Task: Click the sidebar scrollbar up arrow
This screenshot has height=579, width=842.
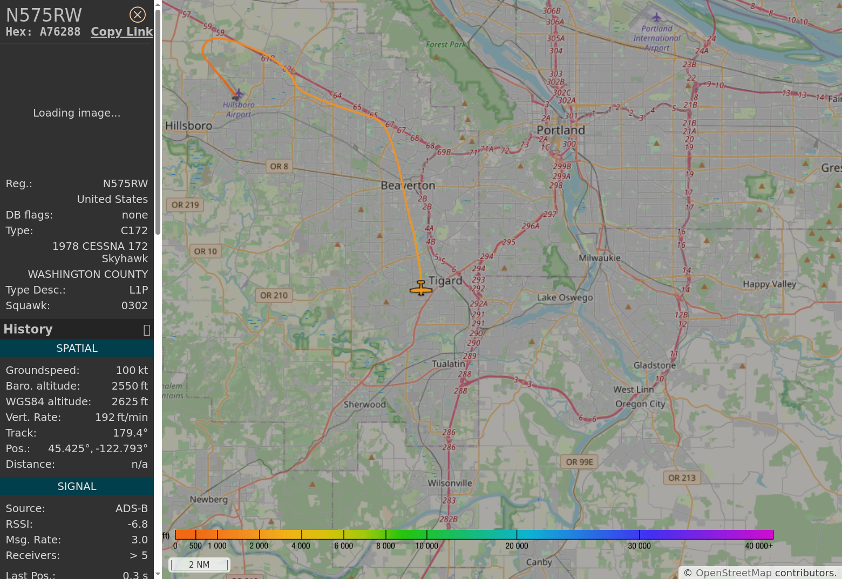Action: pos(158,4)
